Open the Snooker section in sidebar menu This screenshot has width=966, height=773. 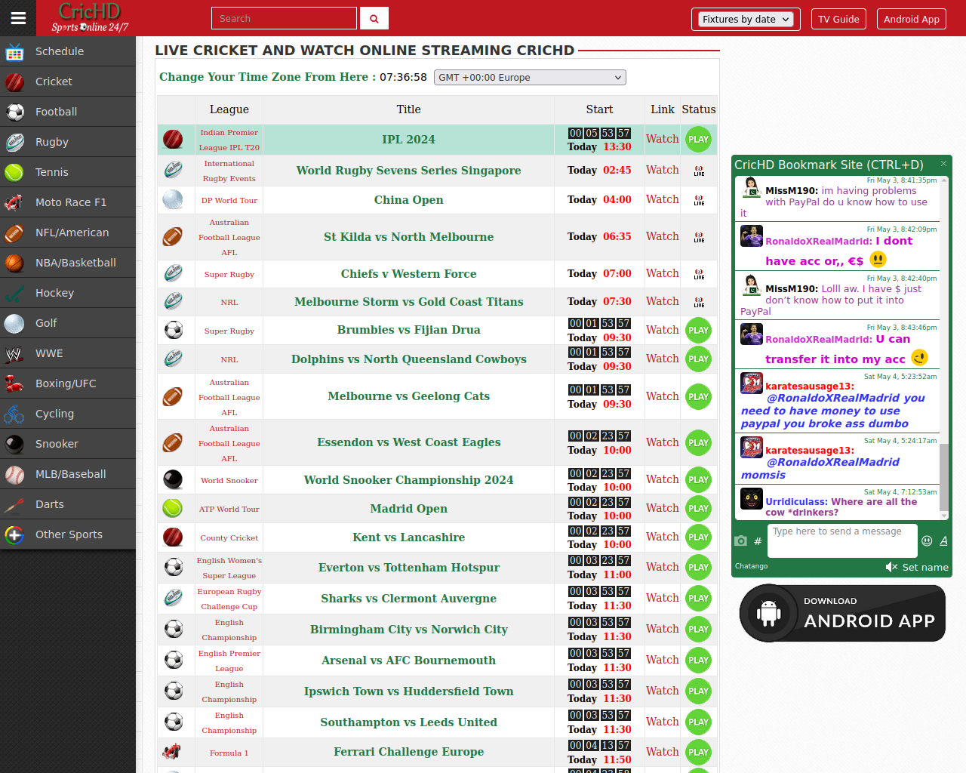click(68, 444)
